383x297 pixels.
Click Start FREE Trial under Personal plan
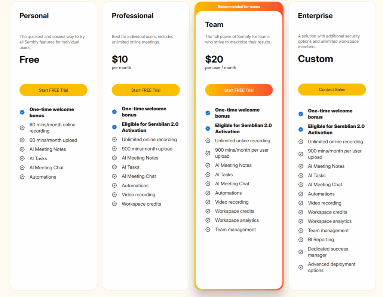click(53, 90)
